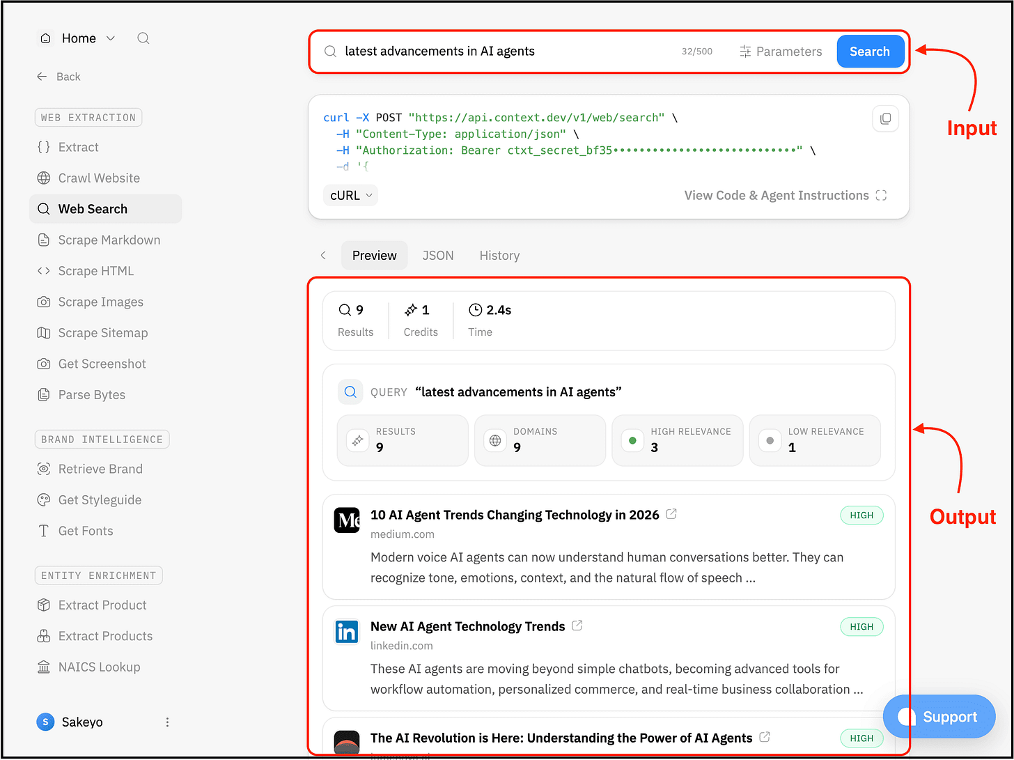Open Extract in the sidebar
Screen dimensions: 1014x760
105,147
